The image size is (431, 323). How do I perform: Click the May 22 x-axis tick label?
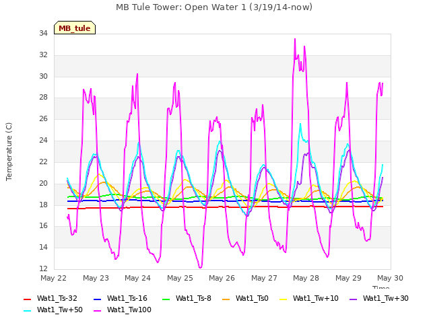(x=54, y=278)
